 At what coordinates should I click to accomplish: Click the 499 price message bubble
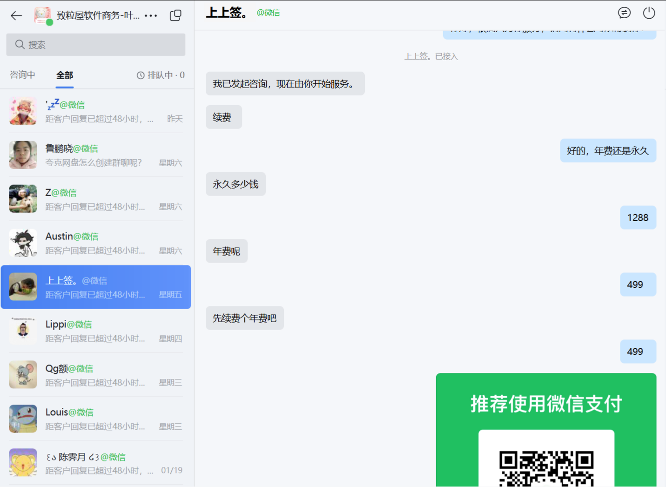638,284
